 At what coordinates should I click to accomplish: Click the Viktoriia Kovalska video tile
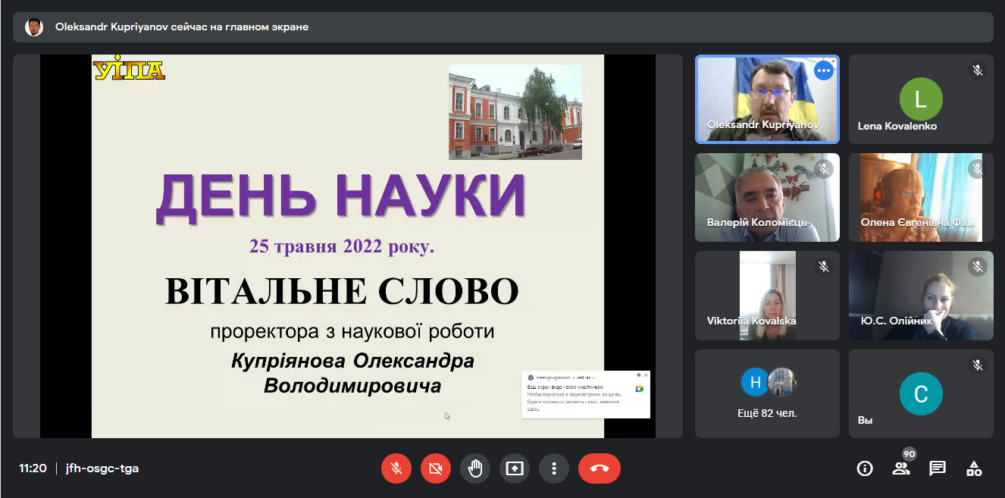pos(766,295)
